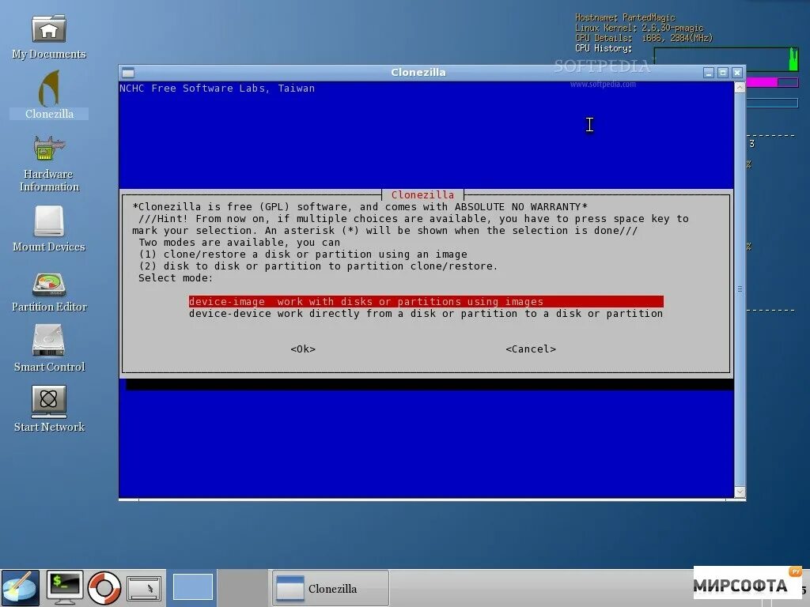The image size is (810, 607).
Task: Launch the Clonezilla desktop icon
Action: tap(48, 95)
